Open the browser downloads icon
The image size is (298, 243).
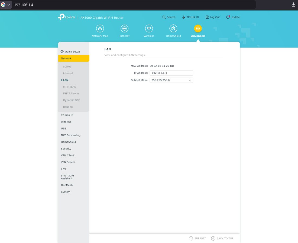(293, 5)
